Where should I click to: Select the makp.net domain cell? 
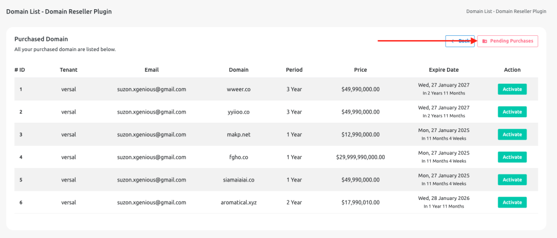(x=239, y=134)
